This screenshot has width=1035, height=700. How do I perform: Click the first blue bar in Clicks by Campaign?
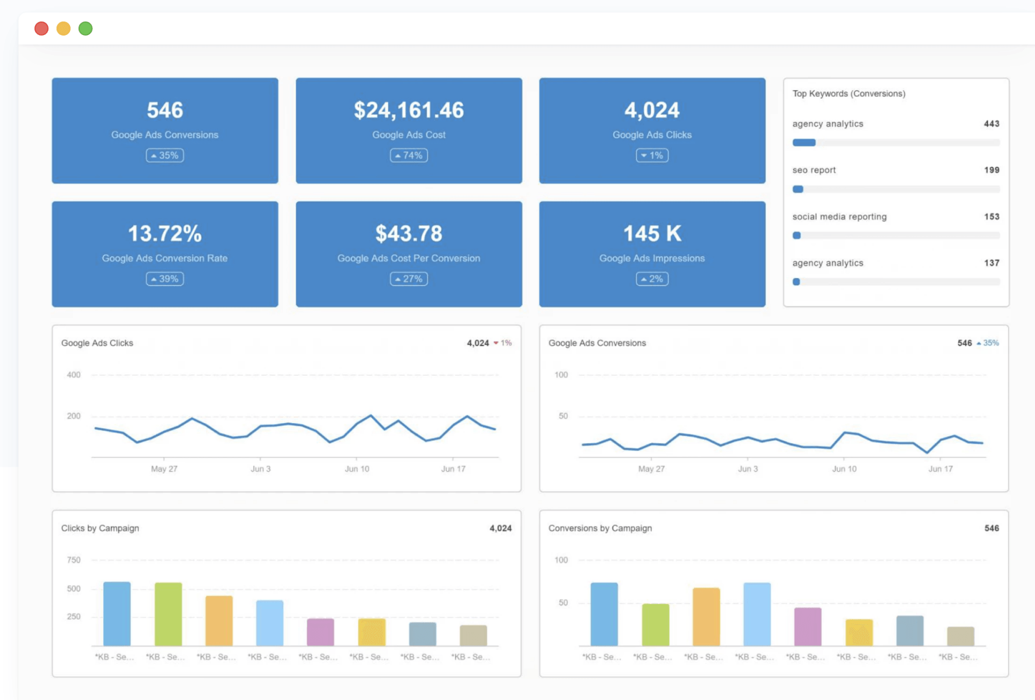117,614
